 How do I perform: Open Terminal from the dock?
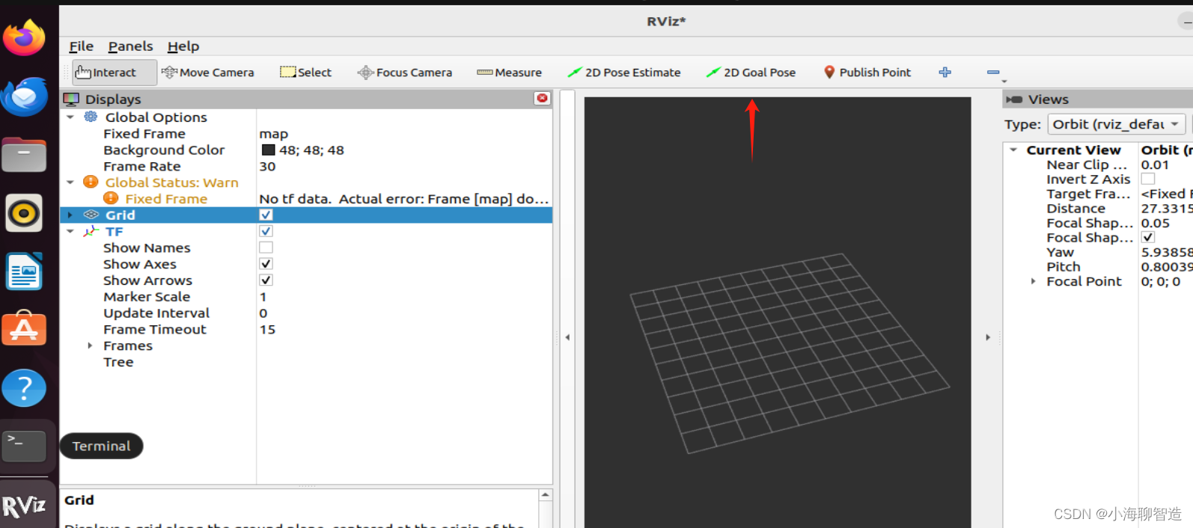[x=24, y=446]
